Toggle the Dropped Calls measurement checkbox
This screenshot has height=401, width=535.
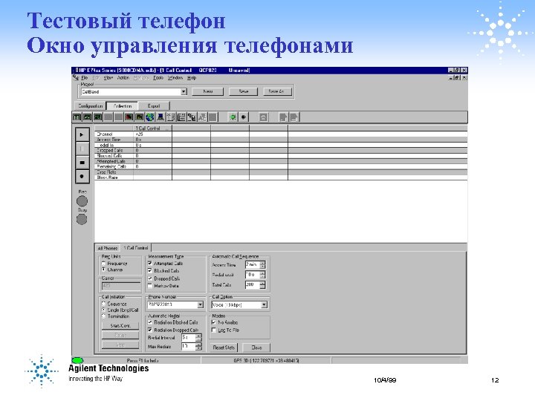[150, 278]
